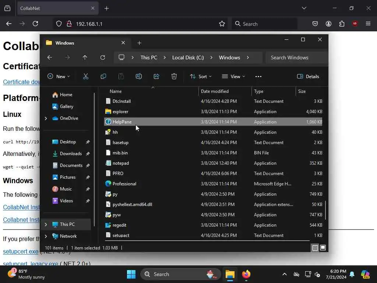
Task: Click the File Explorer icon in the taskbar
Action: 230,274
